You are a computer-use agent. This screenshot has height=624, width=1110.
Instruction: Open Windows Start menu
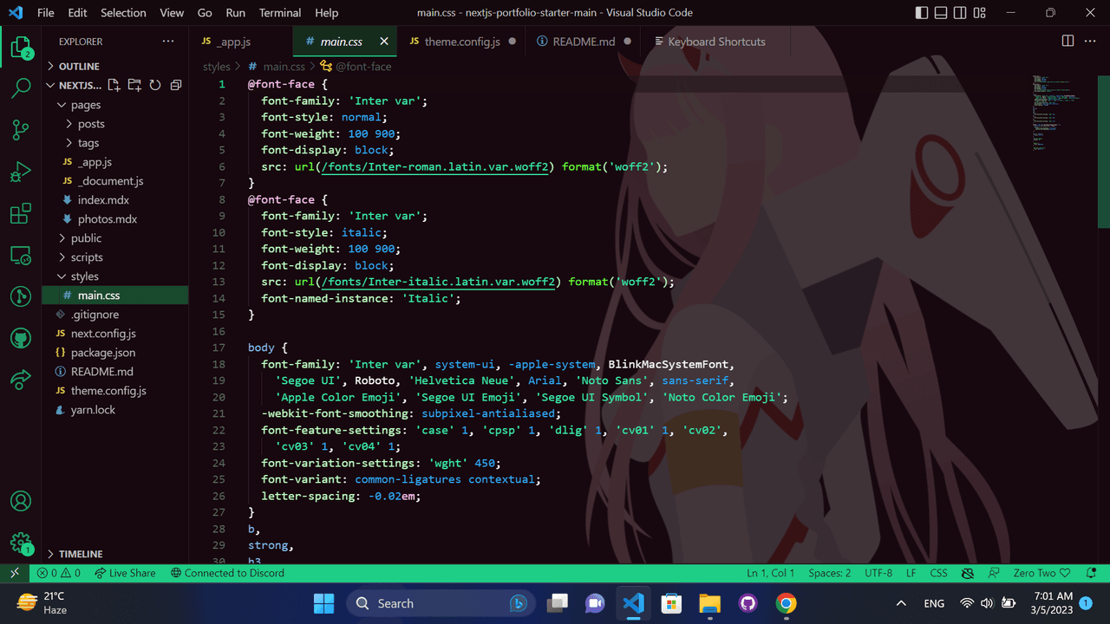(323, 603)
